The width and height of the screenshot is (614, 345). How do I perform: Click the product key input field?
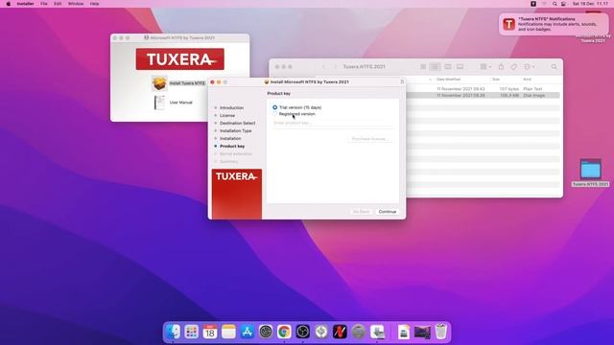333,123
